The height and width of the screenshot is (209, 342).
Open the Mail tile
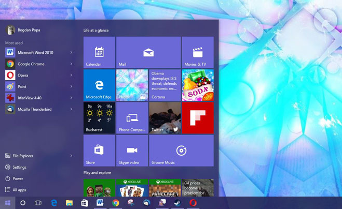(x=148, y=52)
